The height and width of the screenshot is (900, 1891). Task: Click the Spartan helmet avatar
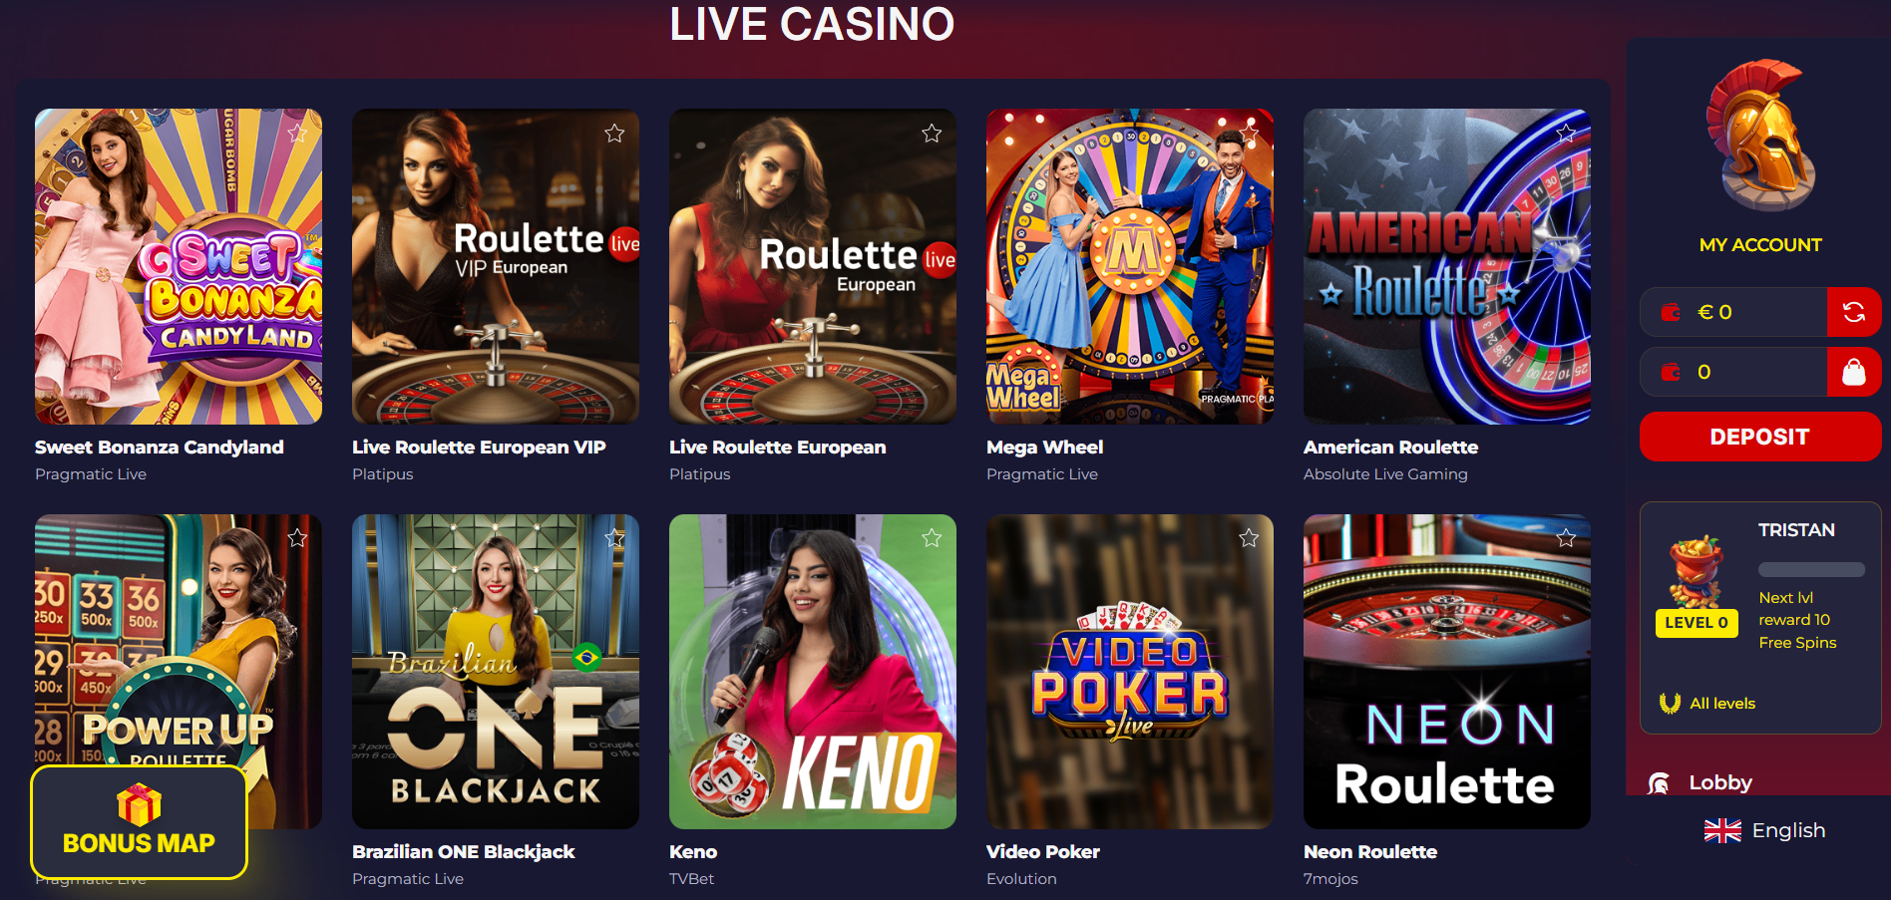(x=1760, y=134)
